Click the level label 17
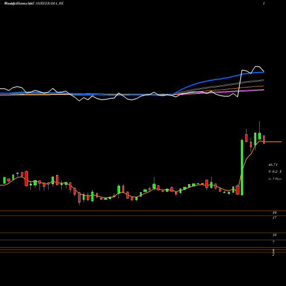This screenshot has height=286, width=286. point(275,218)
